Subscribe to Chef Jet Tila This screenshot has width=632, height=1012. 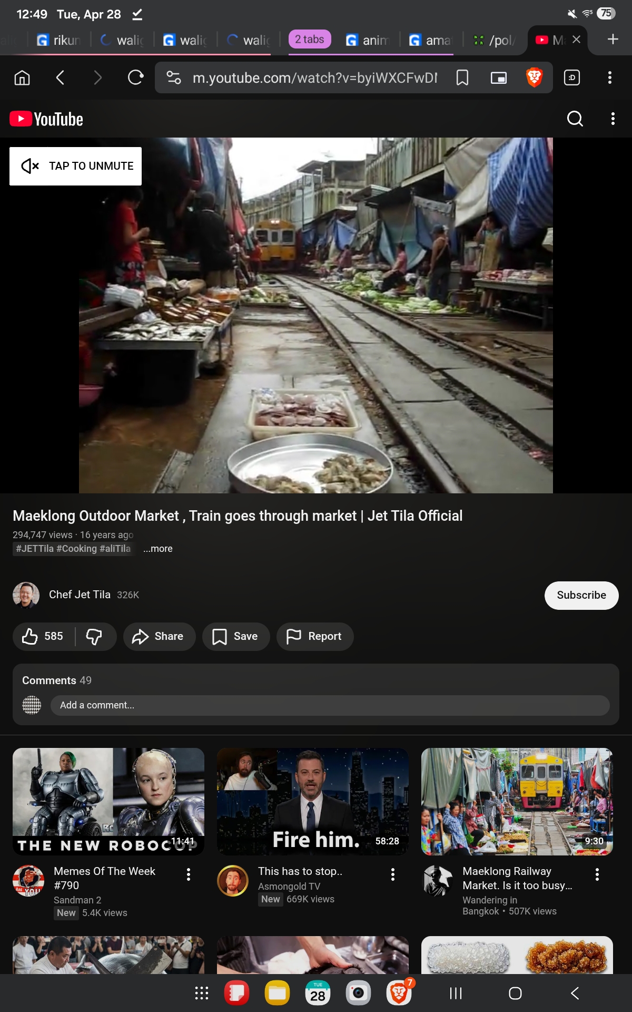581,595
